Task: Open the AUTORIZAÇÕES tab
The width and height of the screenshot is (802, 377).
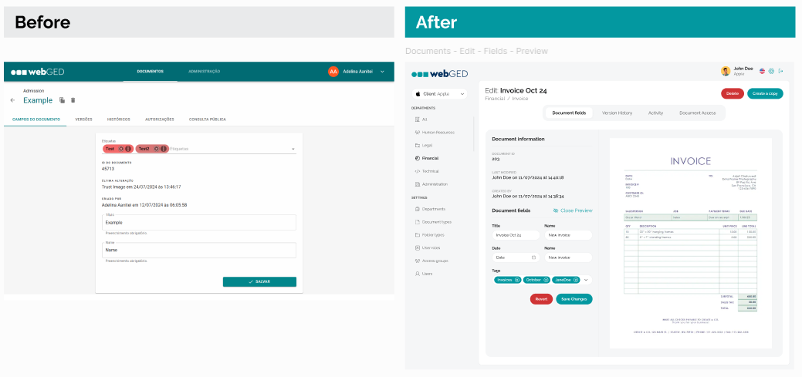Action: click(160, 119)
